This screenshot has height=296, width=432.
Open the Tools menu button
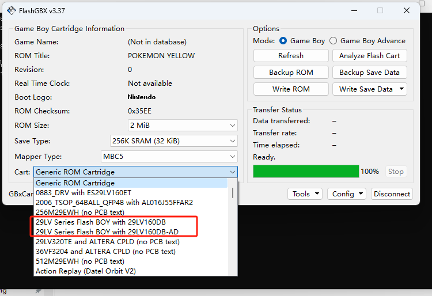(305, 194)
